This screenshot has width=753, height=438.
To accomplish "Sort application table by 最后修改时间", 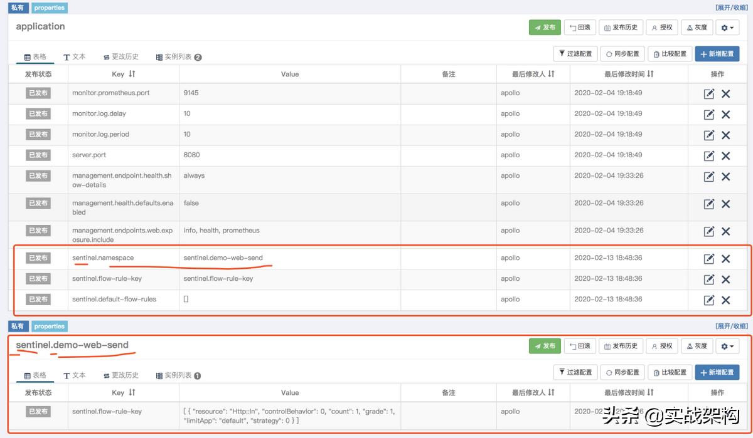I will click(650, 74).
